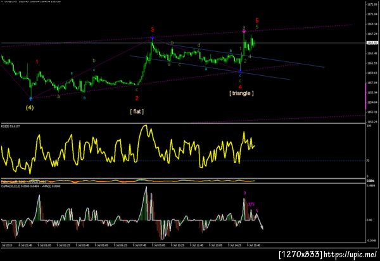Image resolution: width=380 pixels, height=261 pixels.
Task: Click the "9 Jul 10:25" time axis label
Action: pyautogui.click(x=177, y=245)
